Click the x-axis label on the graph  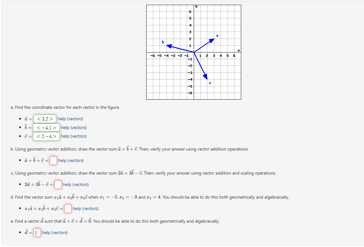point(239,50)
